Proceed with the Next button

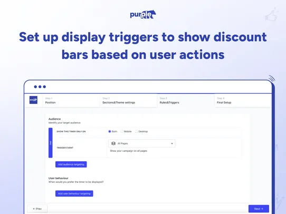click(259, 209)
